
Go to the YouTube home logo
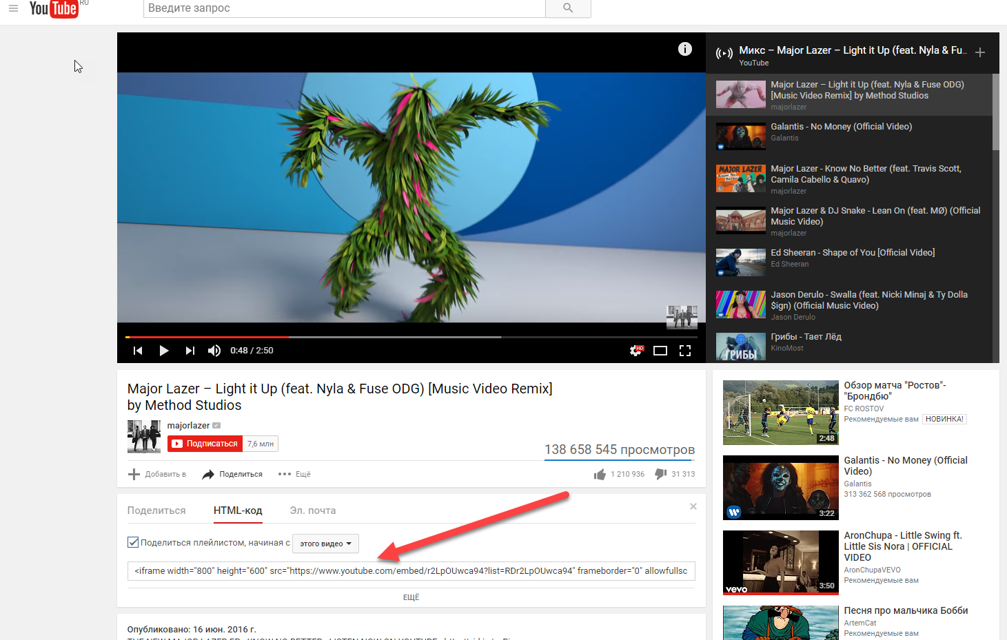tap(54, 8)
